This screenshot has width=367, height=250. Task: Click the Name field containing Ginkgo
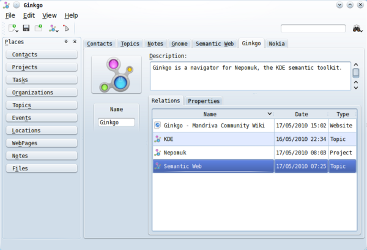(116, 123)
